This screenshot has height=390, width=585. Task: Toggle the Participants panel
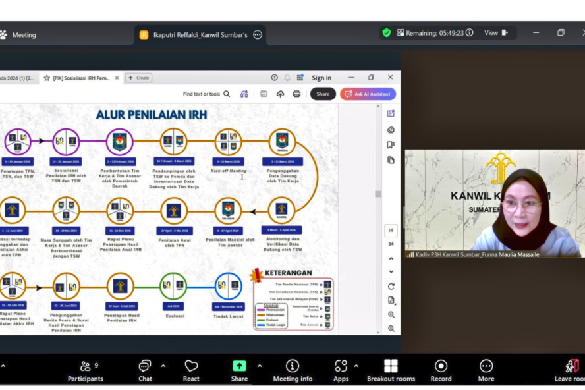(85, 369)
